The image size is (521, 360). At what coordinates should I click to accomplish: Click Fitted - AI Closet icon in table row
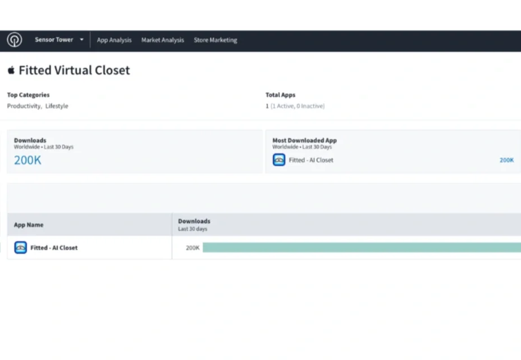pyautogui.click(x=20, y=248)
